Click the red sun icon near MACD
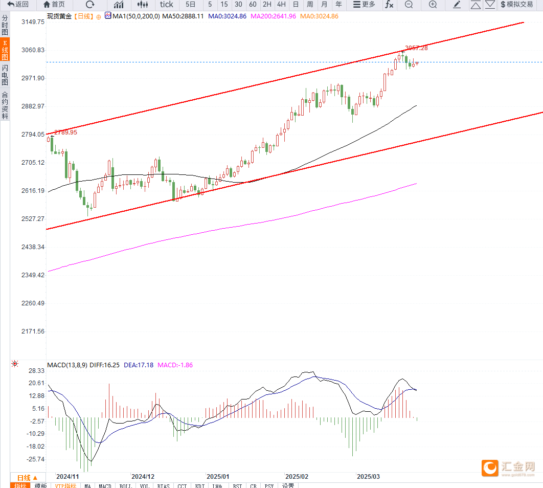This screenshot has height=488, width=543. (14, 364)
